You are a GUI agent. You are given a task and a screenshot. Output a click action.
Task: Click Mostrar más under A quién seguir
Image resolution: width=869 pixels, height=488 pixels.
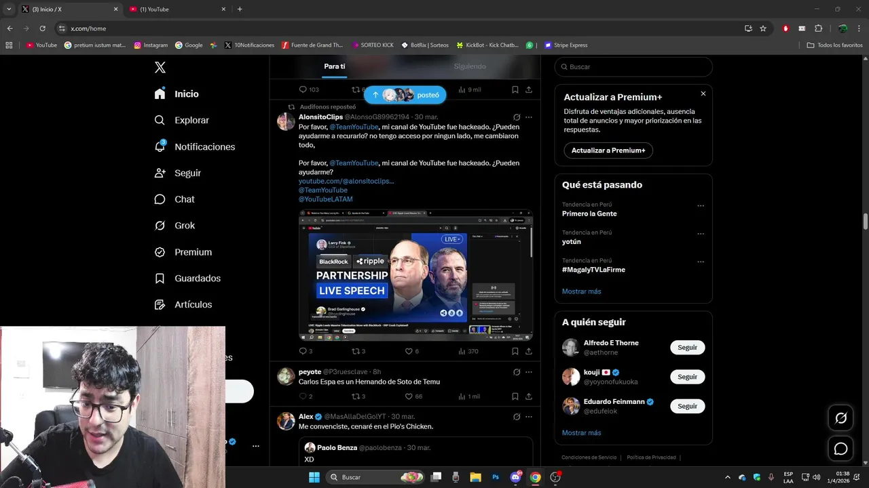tap(581, 433)
